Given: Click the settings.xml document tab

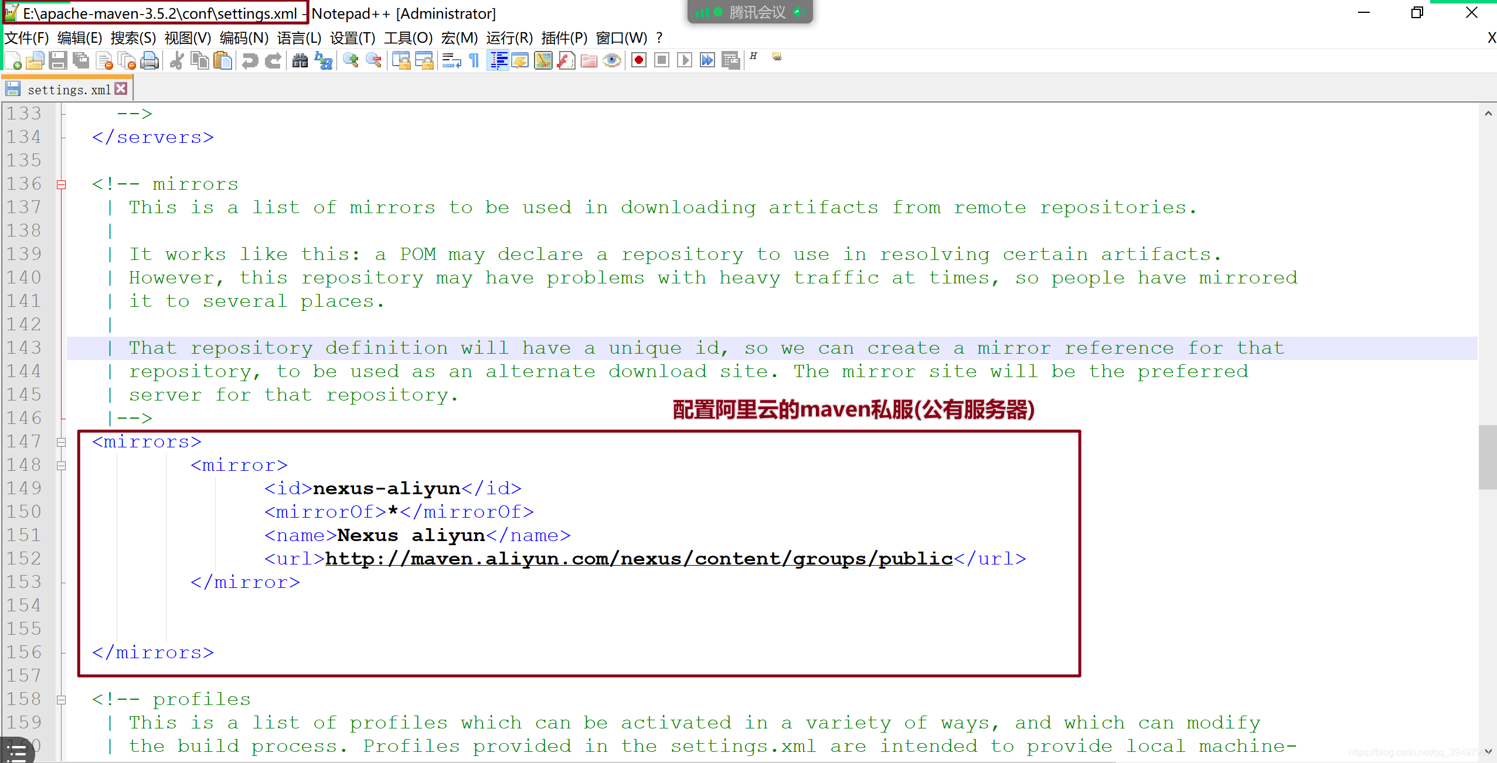Looking at the screenshot, I should [x=69, y=90].
